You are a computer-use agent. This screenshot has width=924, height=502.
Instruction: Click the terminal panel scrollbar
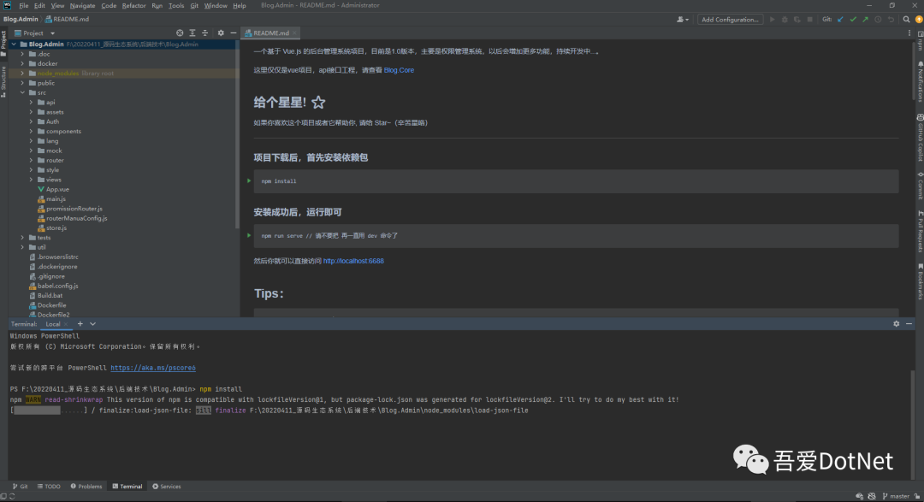point(914,423)
